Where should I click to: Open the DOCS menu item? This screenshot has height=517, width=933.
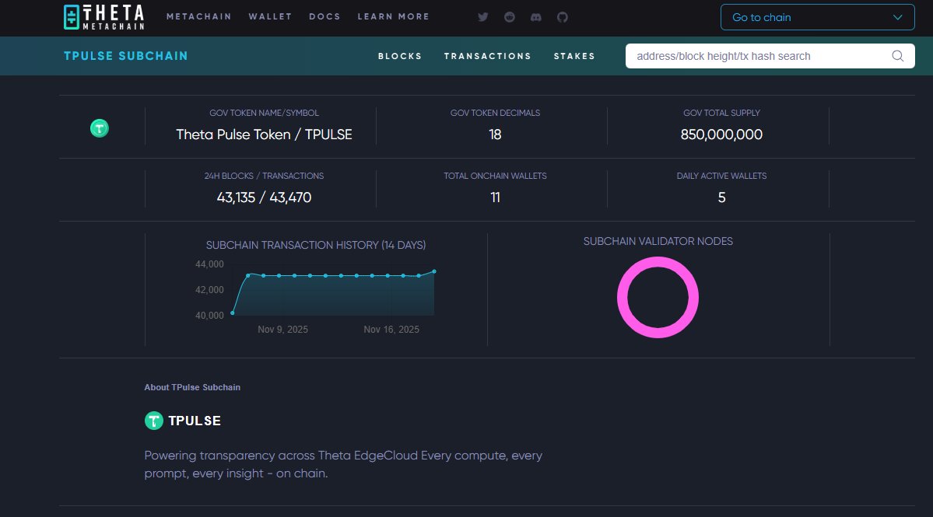pyautogui.click(x=325, y=16)
